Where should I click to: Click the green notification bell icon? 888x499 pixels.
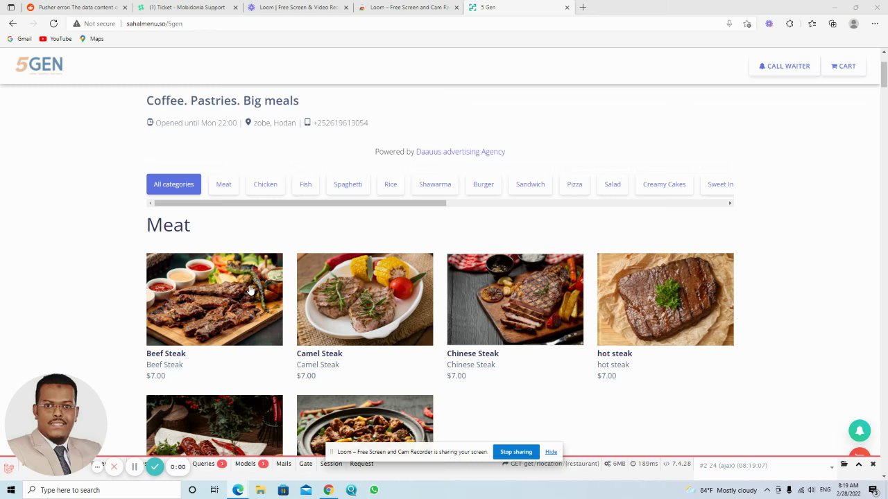coord(860,430)
